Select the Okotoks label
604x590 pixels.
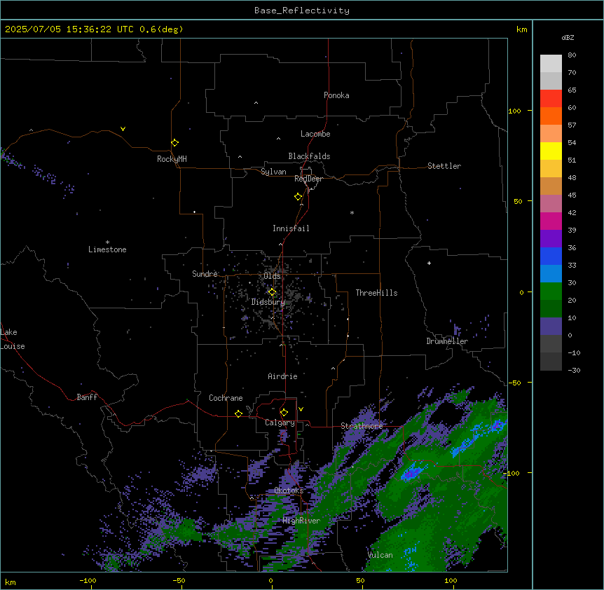pyautogui.click(x=289, y=490)
